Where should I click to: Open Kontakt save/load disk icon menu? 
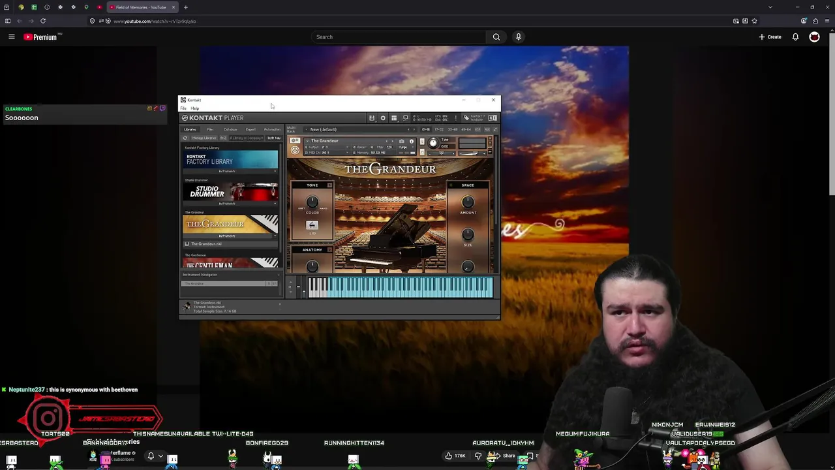[372, 118]
